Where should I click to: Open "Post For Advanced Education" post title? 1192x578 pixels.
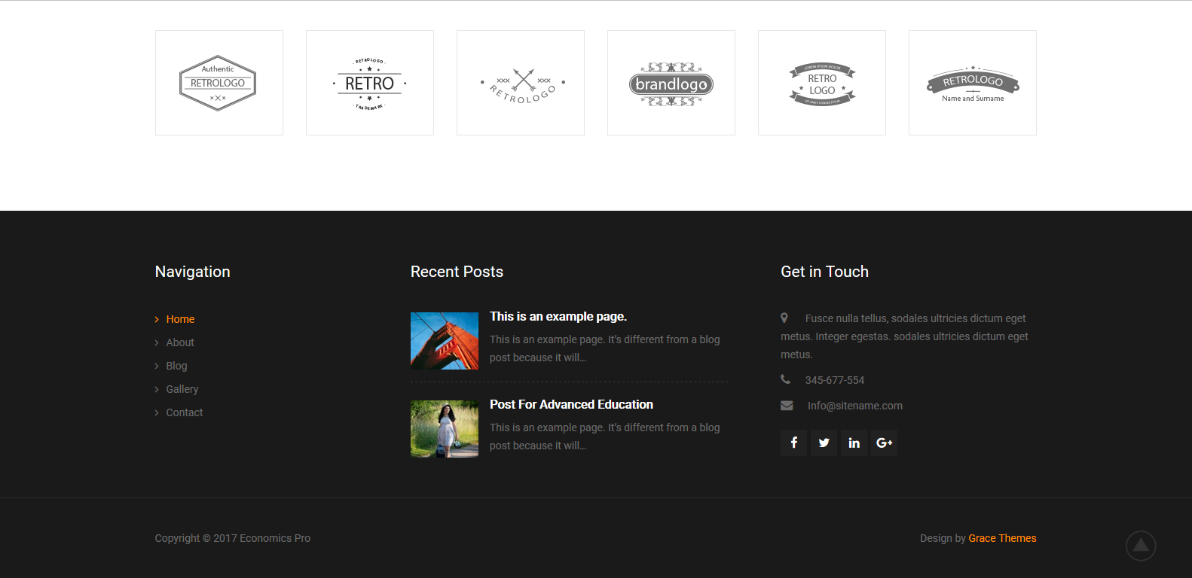(571, 405)
